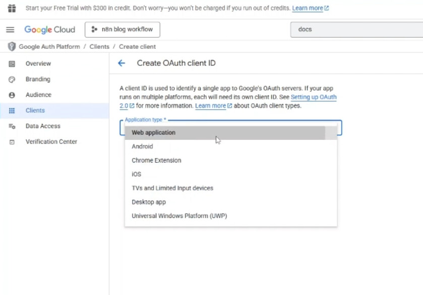This screenshot has height=295, width=423.
Task: Open the Setting up OAuth 2.0 link
Action: click(x=314, y=97)
